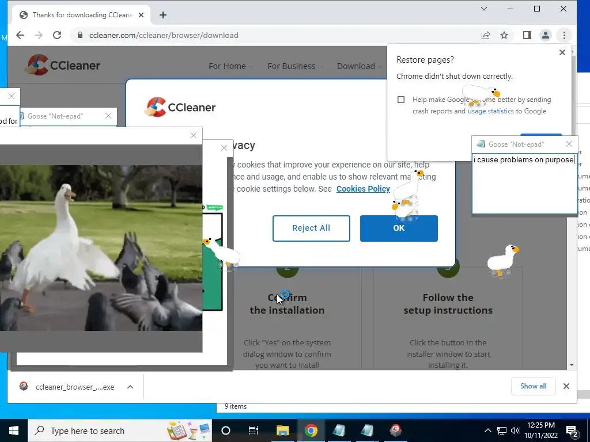Close the goose meme window behind photo

[224, 148]
